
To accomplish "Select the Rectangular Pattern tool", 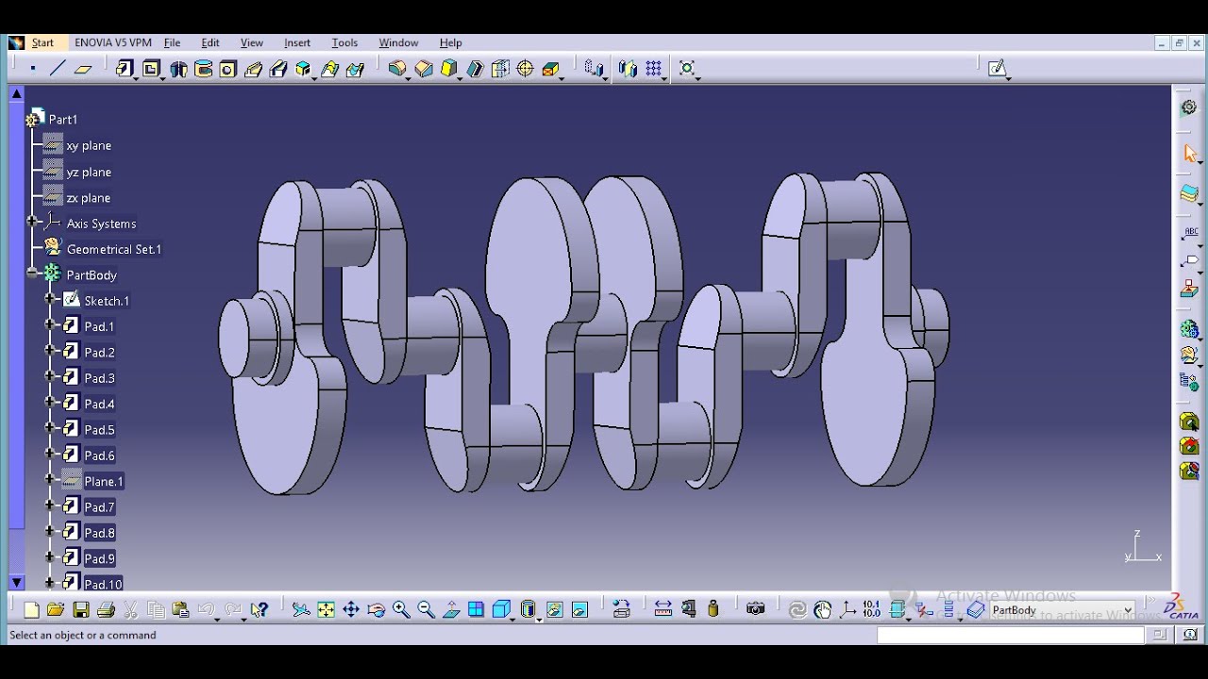I will (x=653, y=68).
